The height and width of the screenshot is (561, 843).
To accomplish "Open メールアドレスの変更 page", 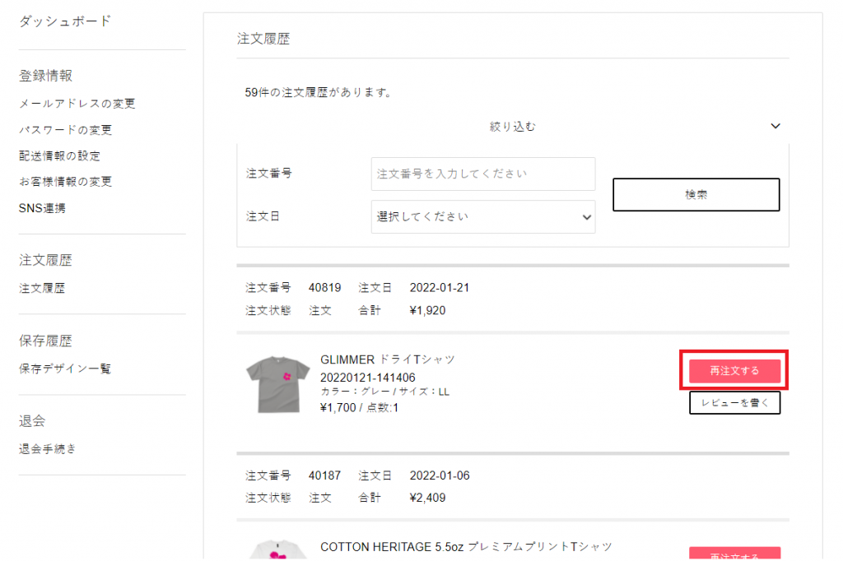I will tap(77, 104).
